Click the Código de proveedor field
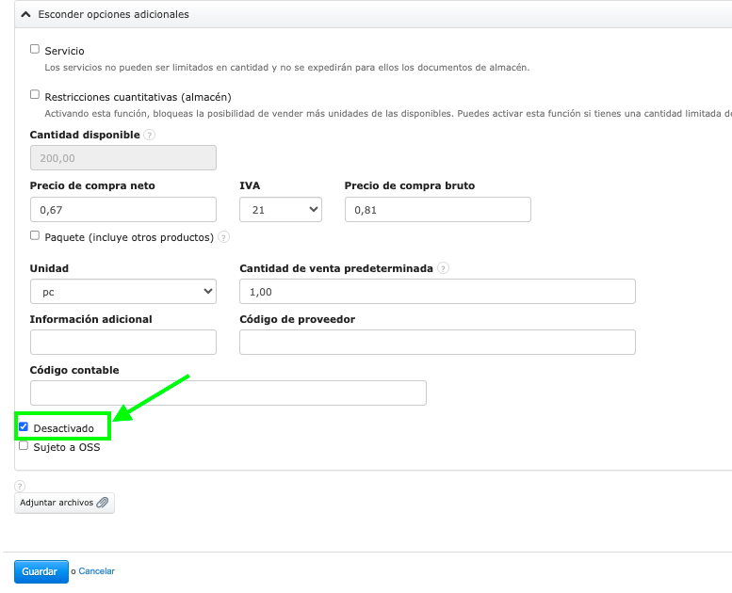This screenshot has height=593, width=732. click(437, 343)
